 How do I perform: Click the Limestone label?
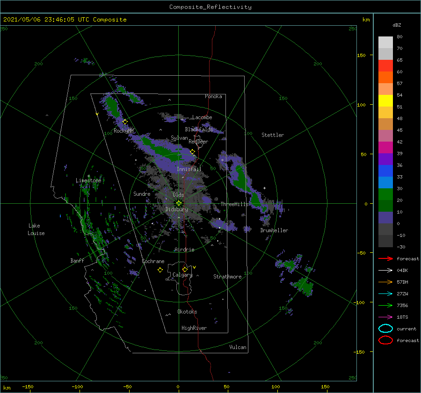88,180
